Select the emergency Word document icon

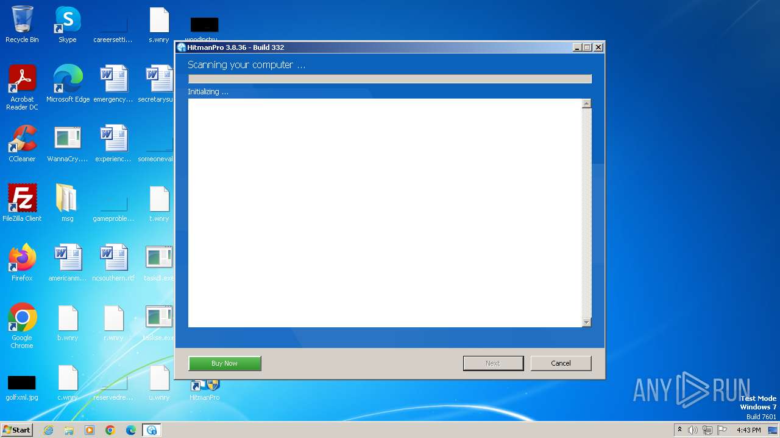click(x=113, y=84)
